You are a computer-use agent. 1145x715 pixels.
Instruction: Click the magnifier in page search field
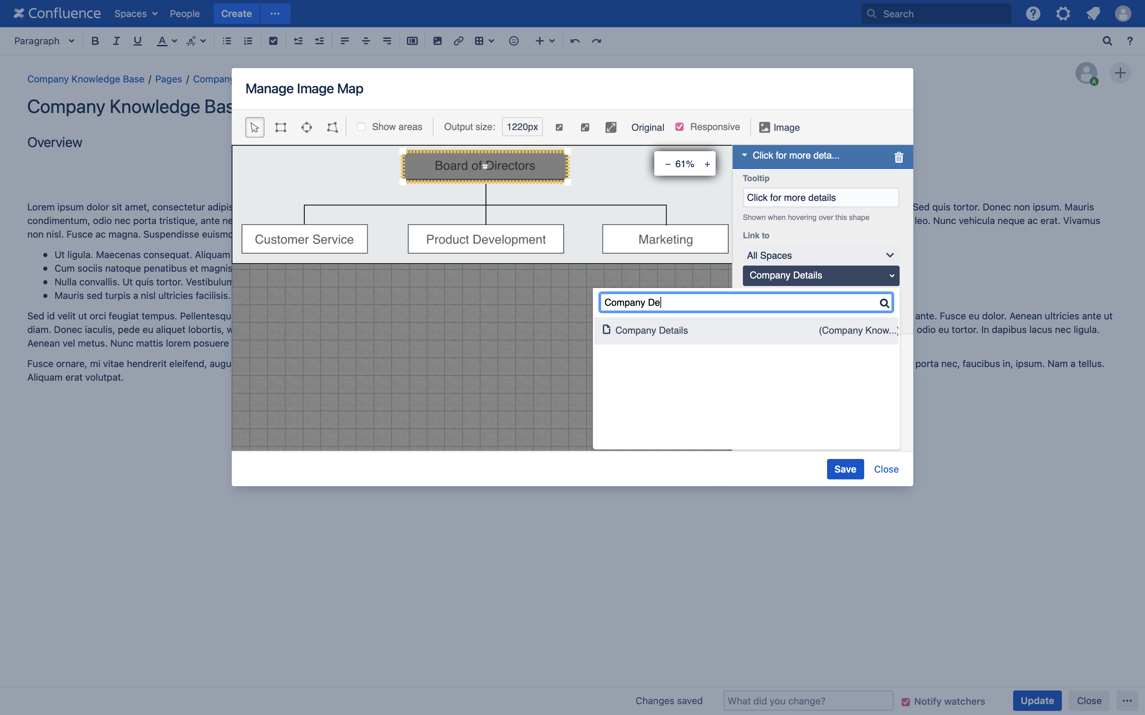884,303
